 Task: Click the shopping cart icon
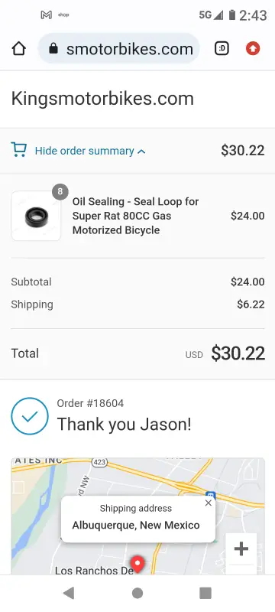pyautogui.click(x=18, y=150)
